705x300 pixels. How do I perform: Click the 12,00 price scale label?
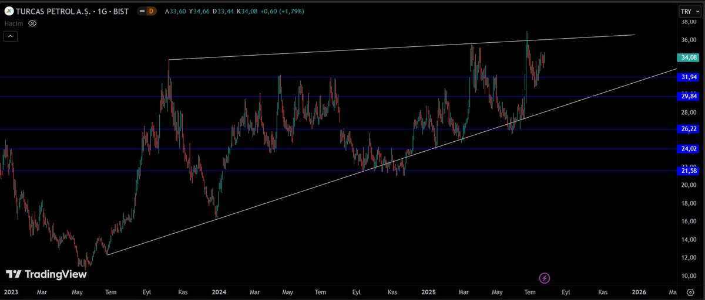coord(689,258)
